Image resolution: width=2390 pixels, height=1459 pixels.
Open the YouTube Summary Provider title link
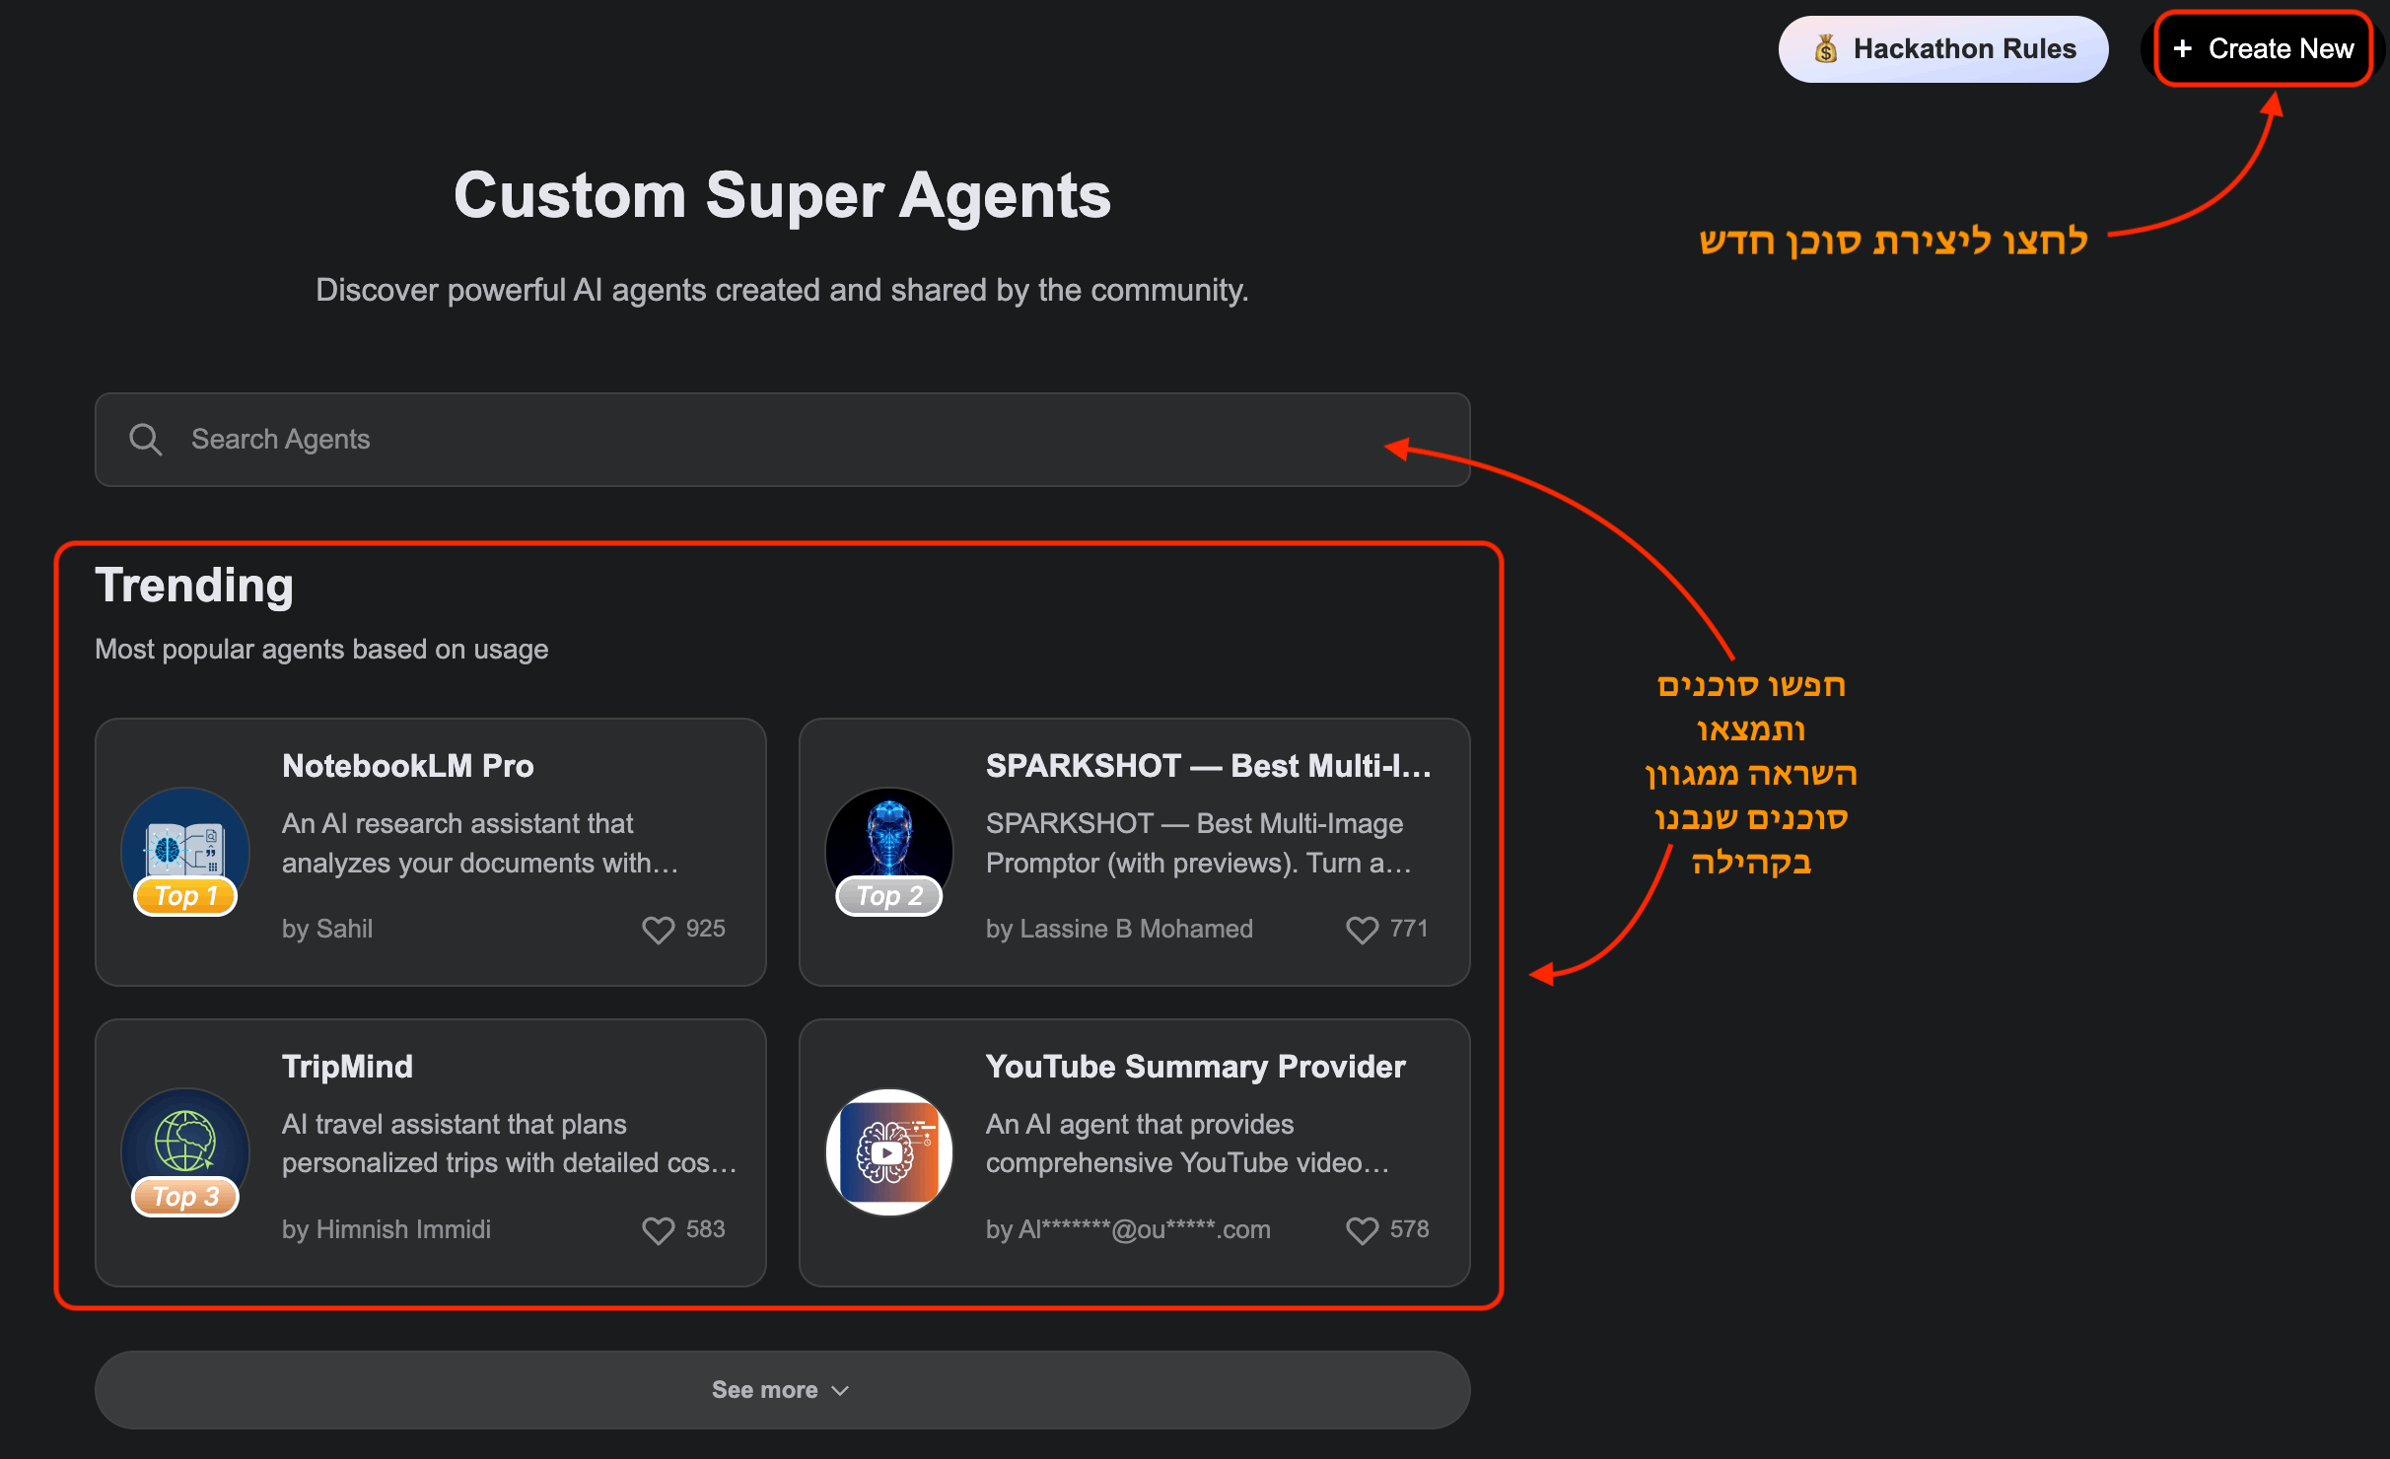1195,1067
